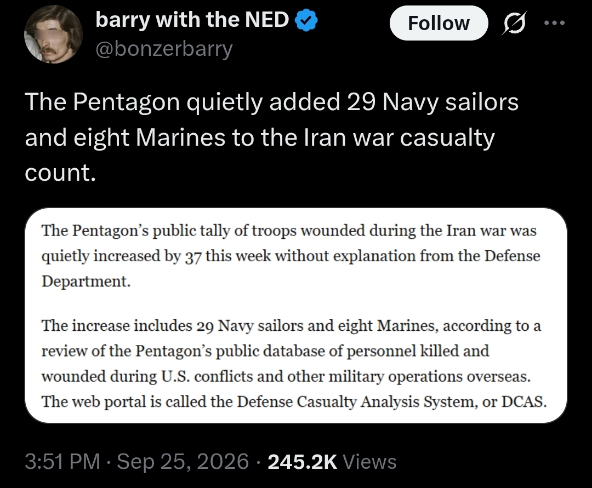Open barry's profile avatar photo

tap(54, 34)
